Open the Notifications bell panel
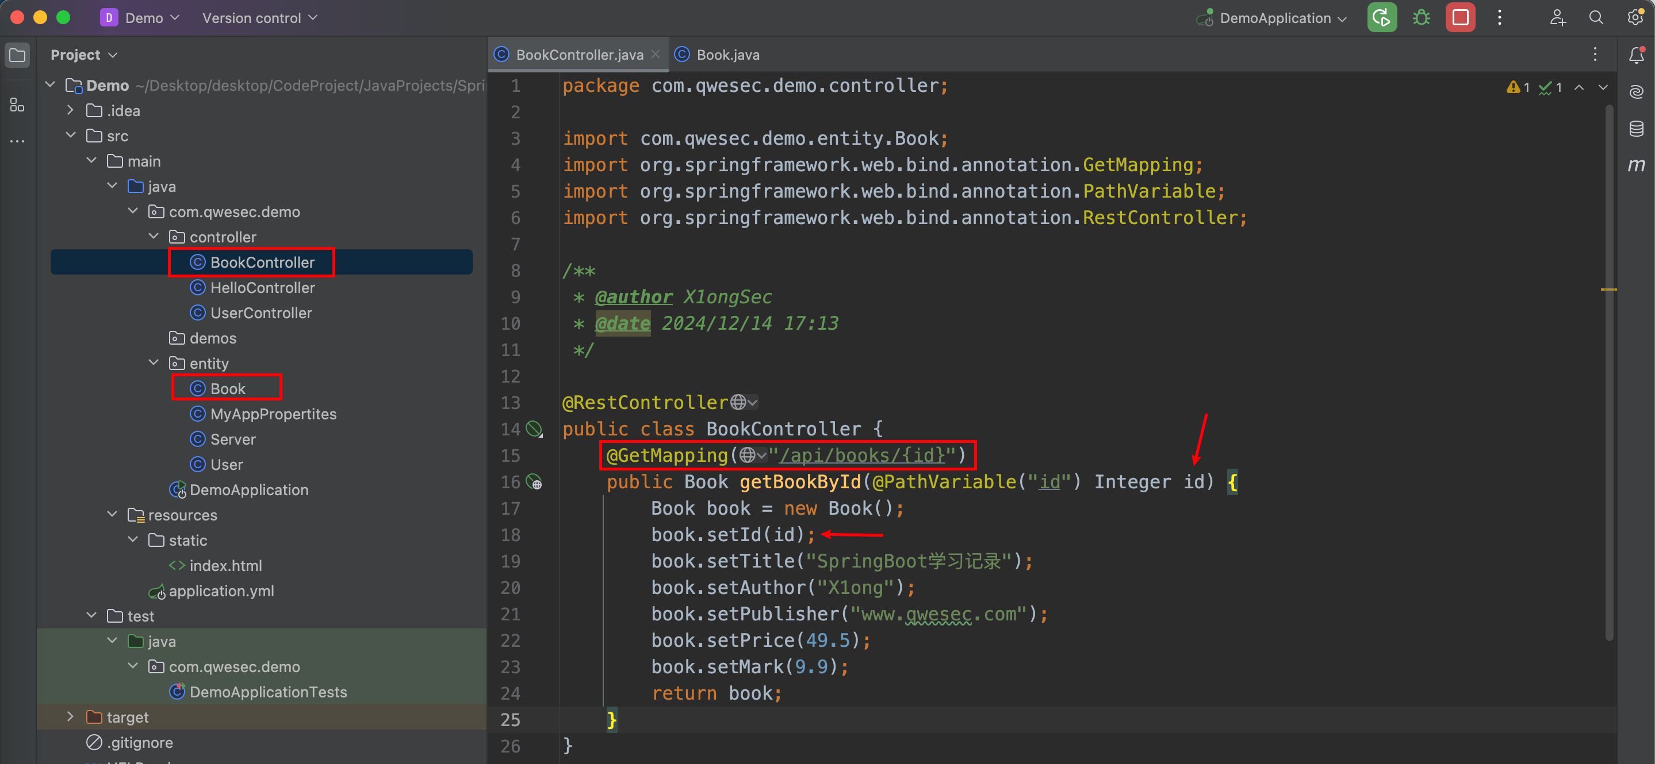This screenshot has height=764, width=1655. point(1637,55)
